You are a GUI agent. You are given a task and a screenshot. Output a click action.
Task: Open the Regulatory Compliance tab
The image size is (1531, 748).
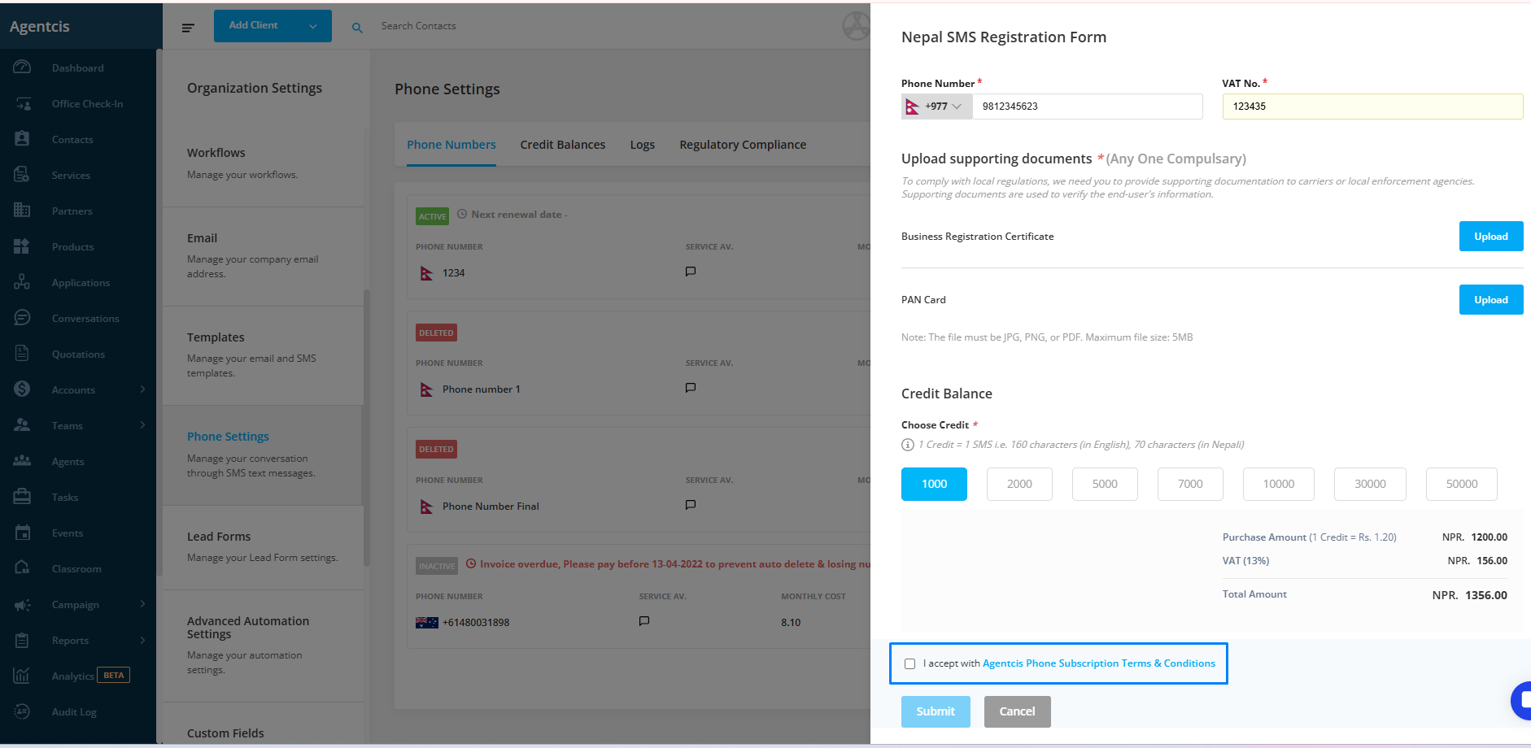[x=743, y=145]
